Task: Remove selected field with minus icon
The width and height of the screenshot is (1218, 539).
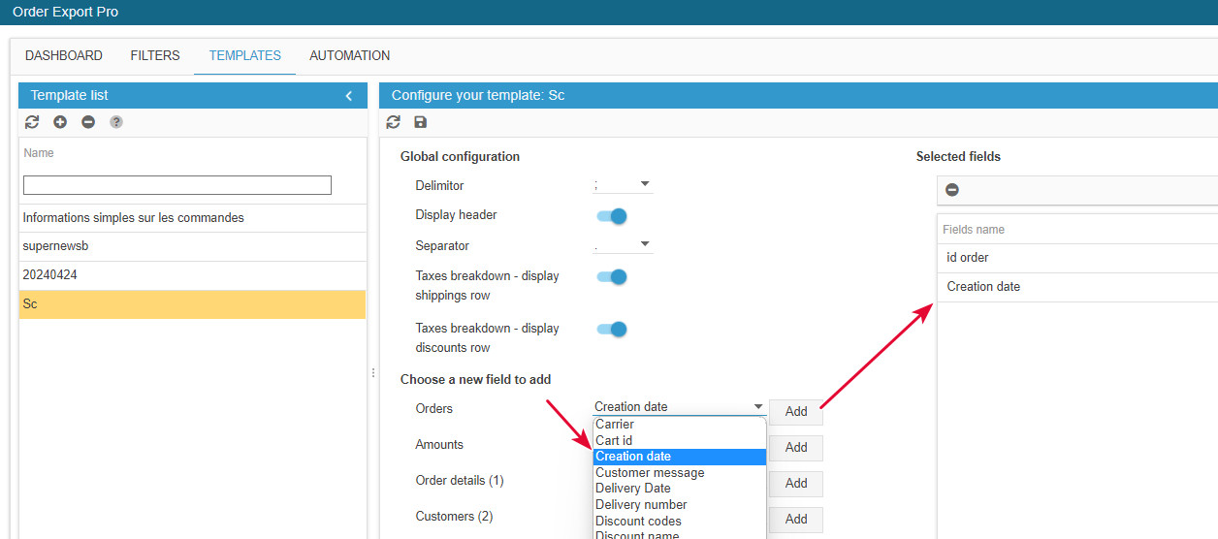Action: (952, 190)
